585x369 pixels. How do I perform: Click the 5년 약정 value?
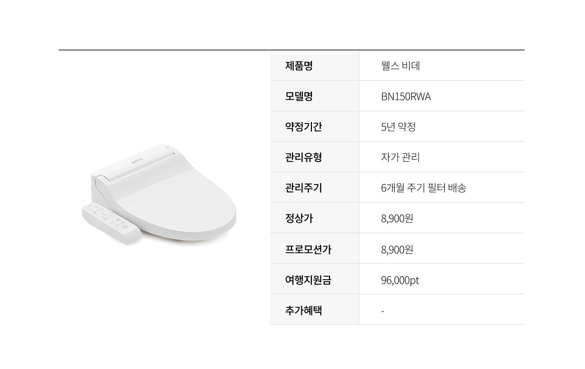[x=398, y=127]
